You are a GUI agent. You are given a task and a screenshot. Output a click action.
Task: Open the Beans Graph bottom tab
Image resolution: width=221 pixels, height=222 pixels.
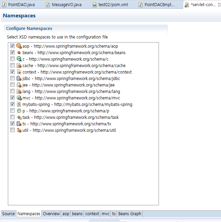[x=130, y=213]
